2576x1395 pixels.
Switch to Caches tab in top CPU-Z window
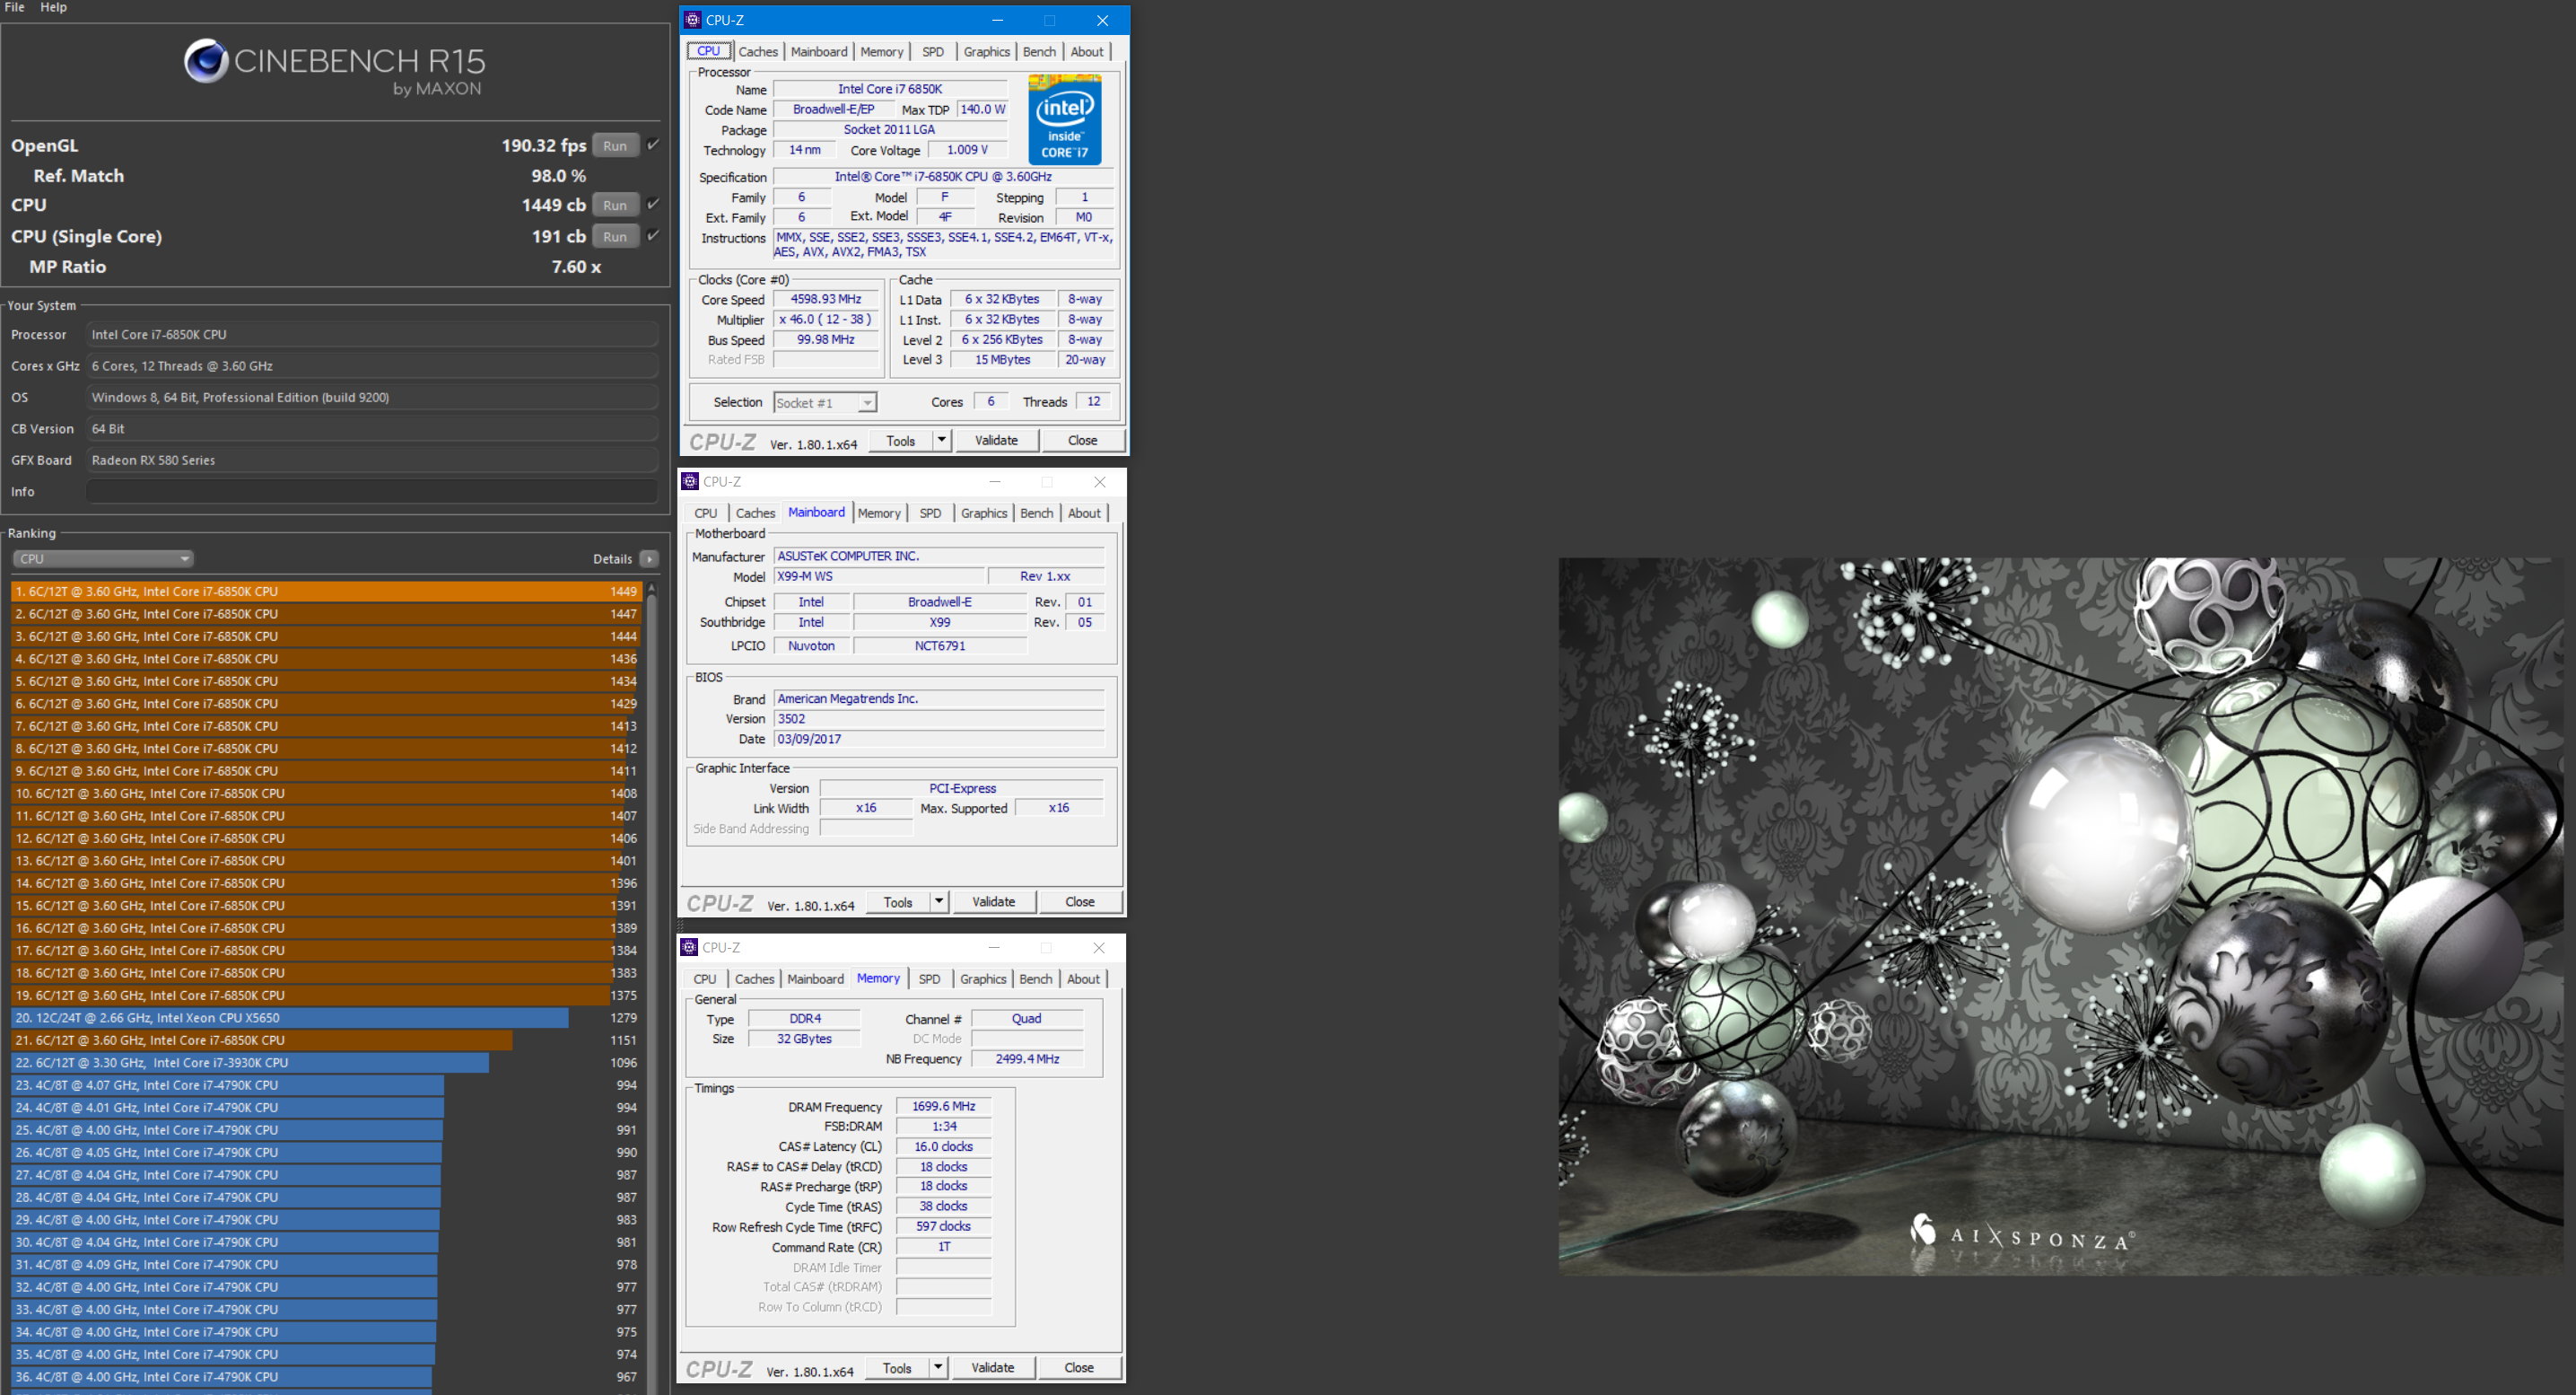pos(758,52)
